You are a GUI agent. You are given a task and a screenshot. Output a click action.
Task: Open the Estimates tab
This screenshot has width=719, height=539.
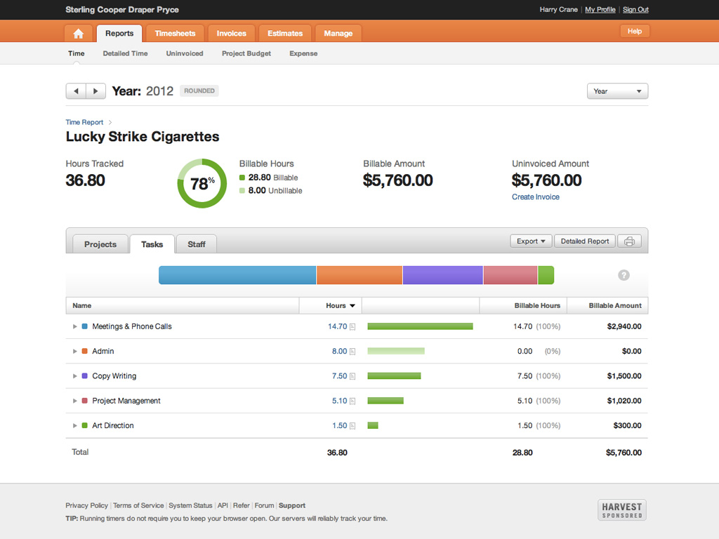tap(285, 34)
